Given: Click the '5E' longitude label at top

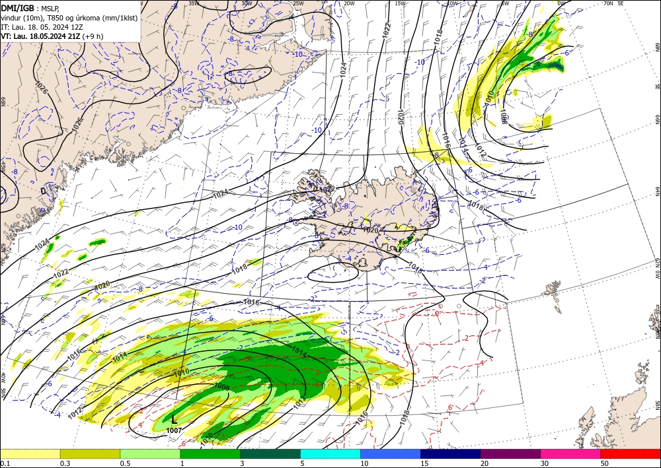Looking at the screenshot, I should (x=621, y=3).
